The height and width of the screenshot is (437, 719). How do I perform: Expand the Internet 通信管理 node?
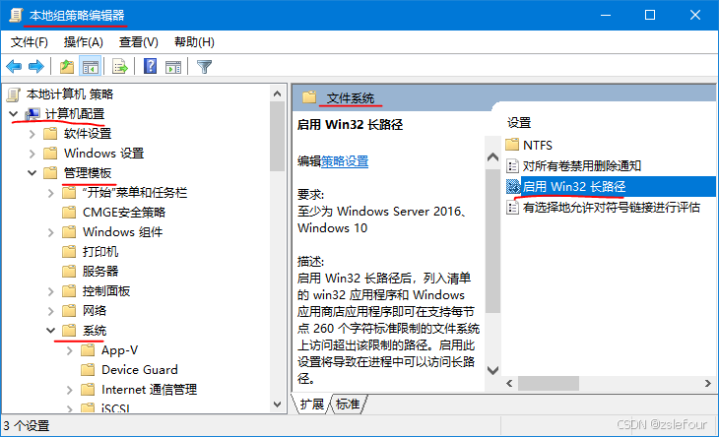pos(70,390)
